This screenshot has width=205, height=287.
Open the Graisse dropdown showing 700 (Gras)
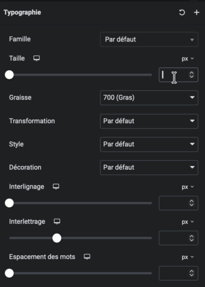[149, 97]
